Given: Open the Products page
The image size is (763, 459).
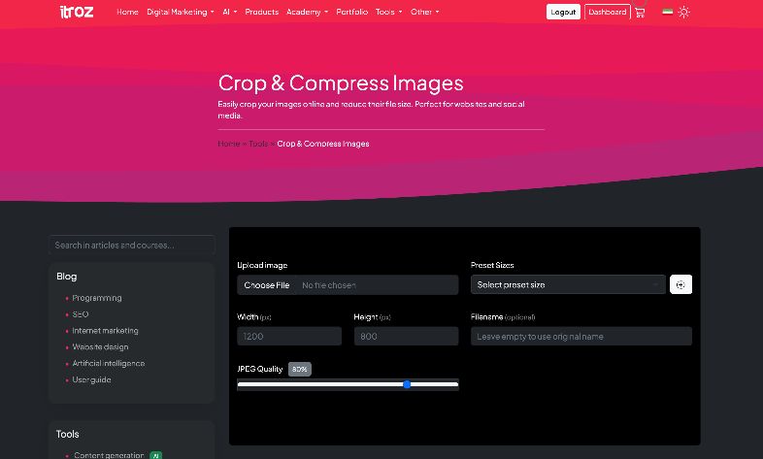Looking at the screenshot, I should (262, 12).
